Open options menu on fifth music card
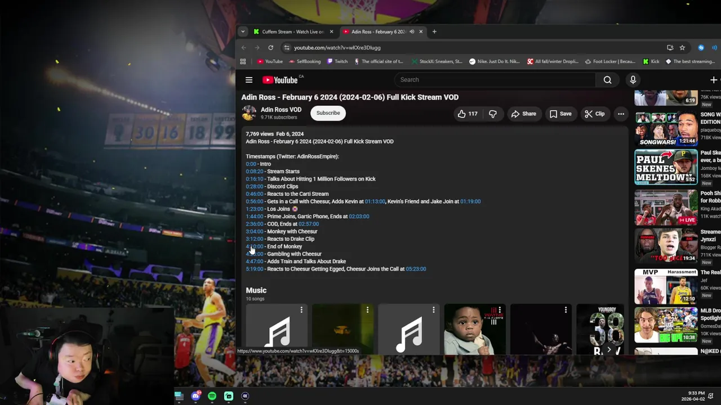Viewport: 721px width, 405px height. (x=566, y=310)
